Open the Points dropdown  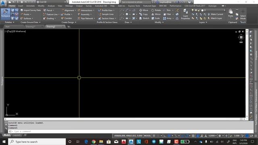point(26,14)
